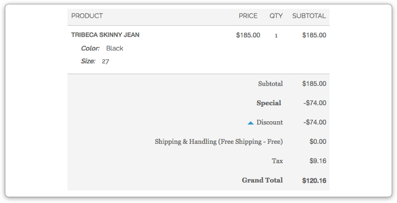This screenshot has width=397, height=203.
Task: Click the Grand Total amount $120.16
Action: pyautogui.click(x=314, y=181)
